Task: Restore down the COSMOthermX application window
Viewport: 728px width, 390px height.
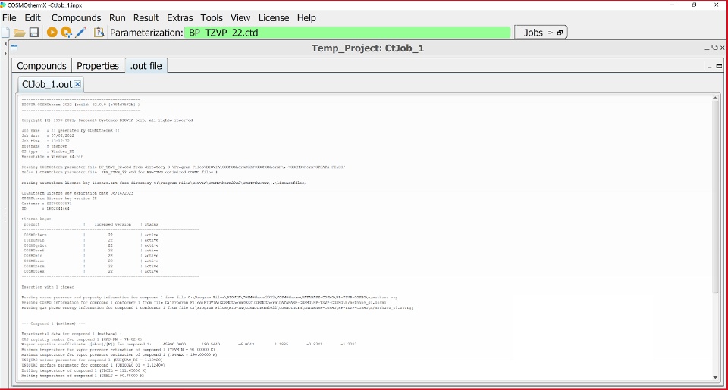Action: 694,5
